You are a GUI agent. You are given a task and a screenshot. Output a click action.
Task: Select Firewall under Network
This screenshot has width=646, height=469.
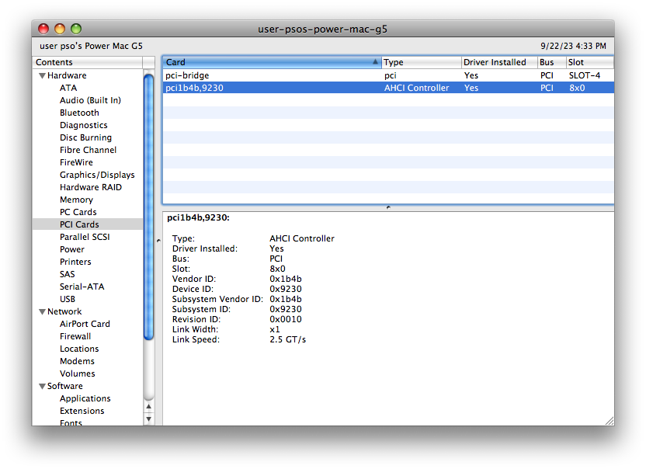click(x=75, y=336)
